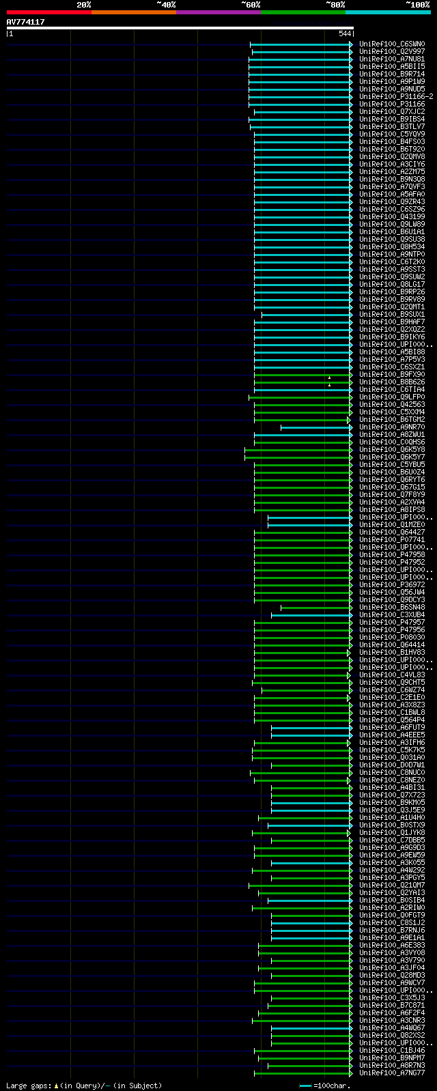Image resolution: width=437 pixels, height=1091 pixels.
Task: Click the UniRef100_Q9ZR43 label
Action: (x=392, y=202)
